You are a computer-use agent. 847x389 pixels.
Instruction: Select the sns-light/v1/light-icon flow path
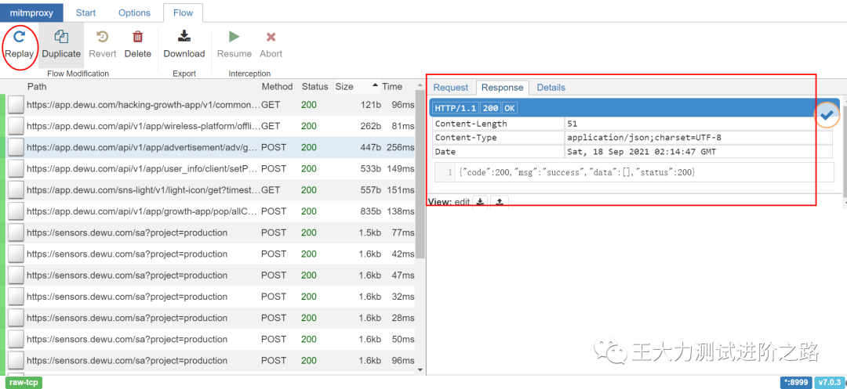[x=144, y=189]
